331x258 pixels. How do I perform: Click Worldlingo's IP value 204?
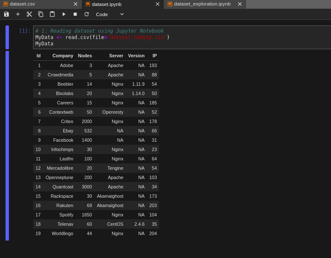[x=153, y=233]
